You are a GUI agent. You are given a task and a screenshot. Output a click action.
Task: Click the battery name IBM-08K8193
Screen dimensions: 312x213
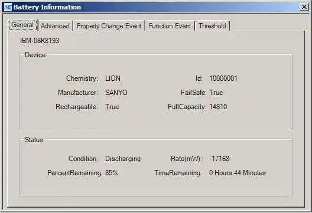click(x=40, y=41)
